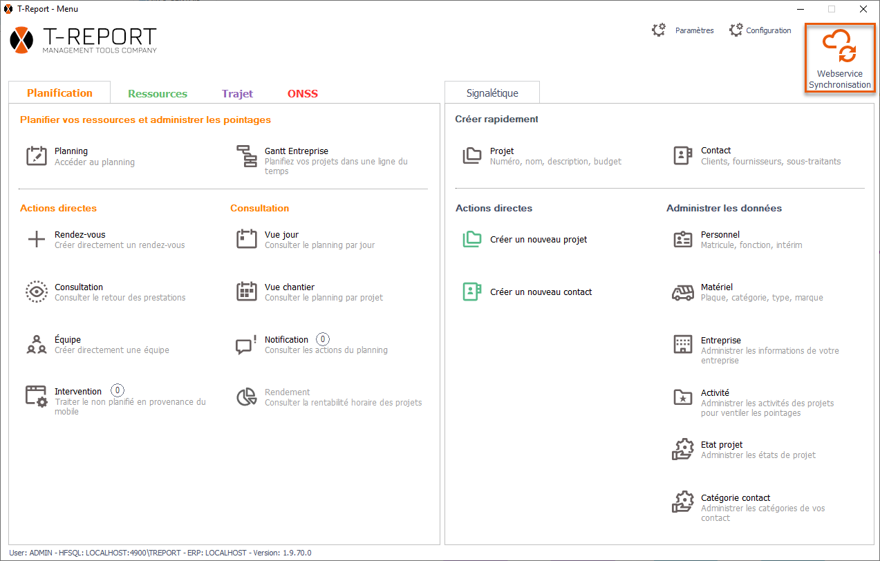The height and width of the screenshot is (561, 880).
Task: Click the Notification count badge
Action: pos(323,339)
